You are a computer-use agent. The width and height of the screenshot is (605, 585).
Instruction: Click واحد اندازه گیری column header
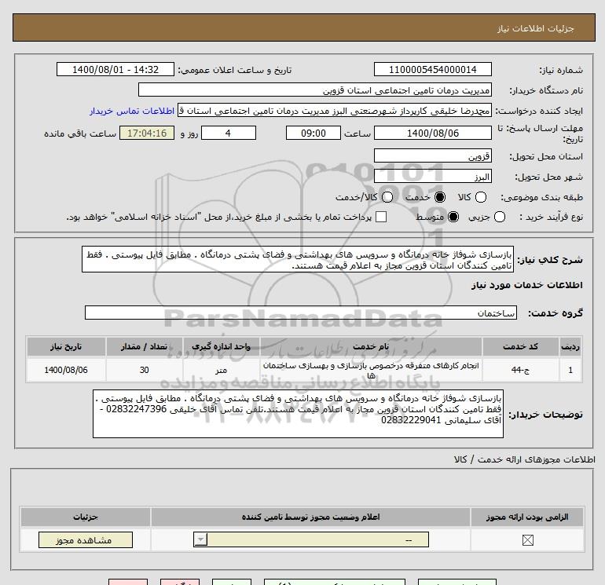(221, 346)
